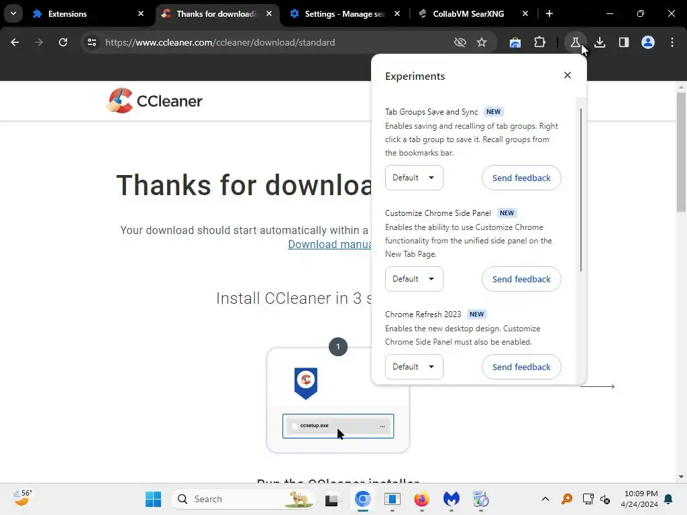
Task: Click the Customize Chrome Side Panel title
Action: [x=438, y=213]
